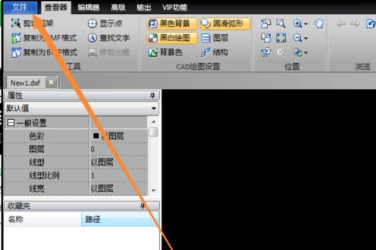Image resolution: width=376 pixels, height=250 pixels.
Task: Pin the 属性 properties panel
Action: pos(152,96)
